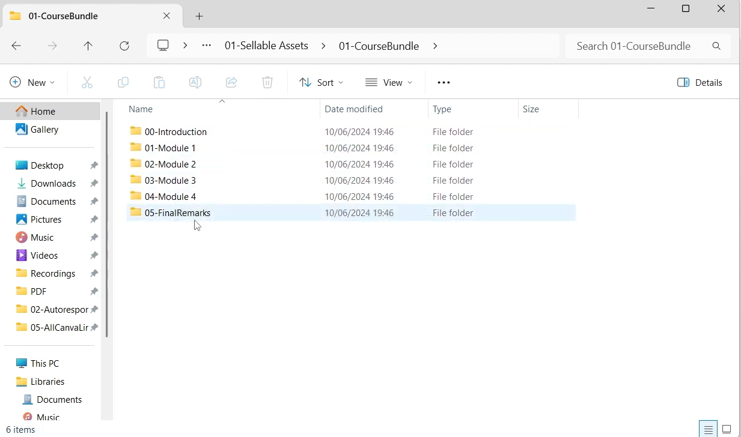Switch to details view via status bar toggle

point(707,429)
